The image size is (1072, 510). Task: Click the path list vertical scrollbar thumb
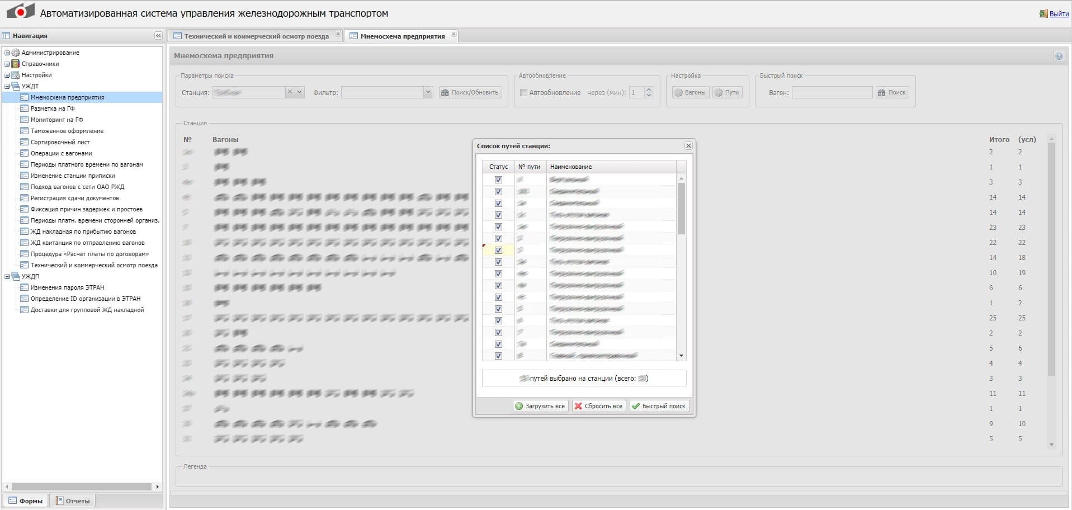click(x=681, y=208)
